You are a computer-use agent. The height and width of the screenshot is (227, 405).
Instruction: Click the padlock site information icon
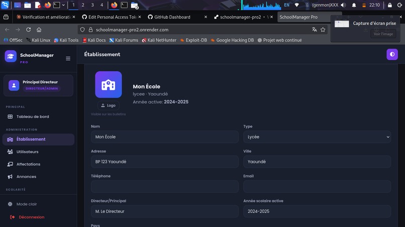[90, 30]
